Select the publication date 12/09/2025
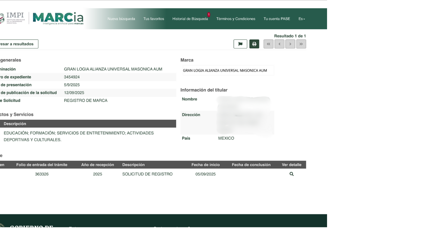435x245 pixels. tap(74, 93)
